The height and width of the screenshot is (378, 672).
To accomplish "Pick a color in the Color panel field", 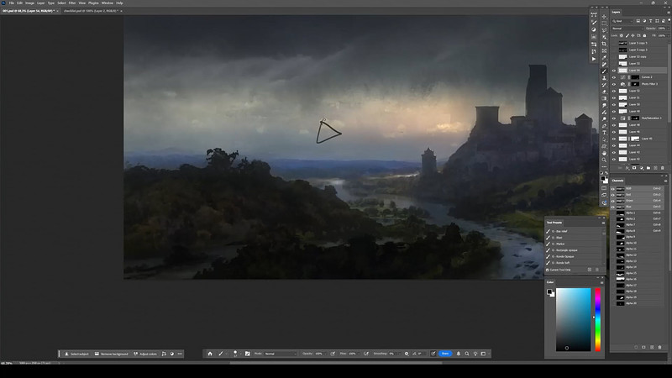I will click(574, 319).
